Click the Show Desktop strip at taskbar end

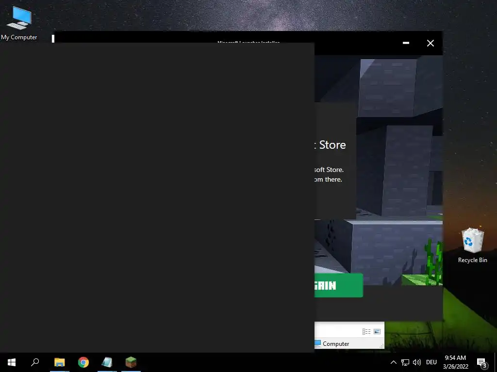point(496,362)
